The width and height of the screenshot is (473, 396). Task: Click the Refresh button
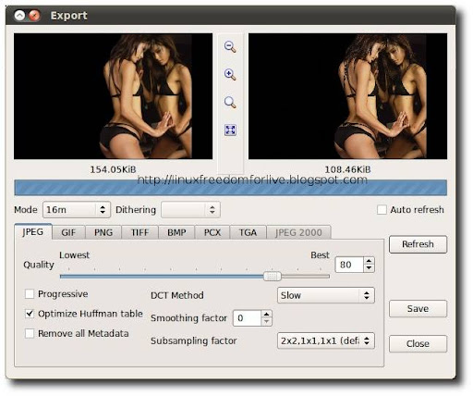418,244
